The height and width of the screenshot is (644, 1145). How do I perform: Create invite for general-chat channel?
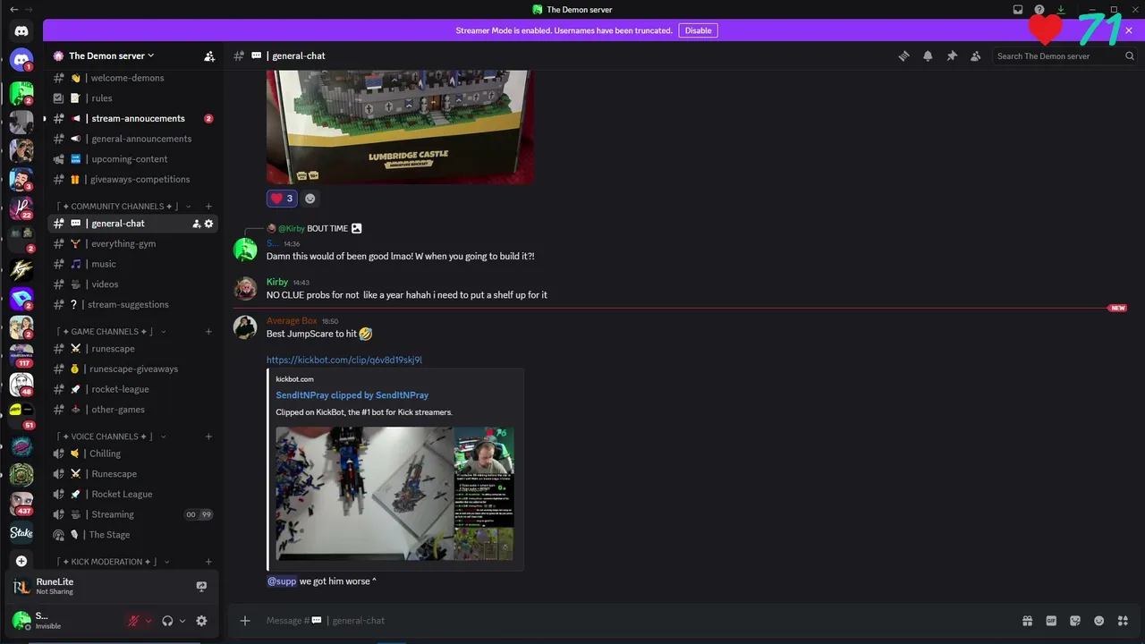[x=197, y=224]
